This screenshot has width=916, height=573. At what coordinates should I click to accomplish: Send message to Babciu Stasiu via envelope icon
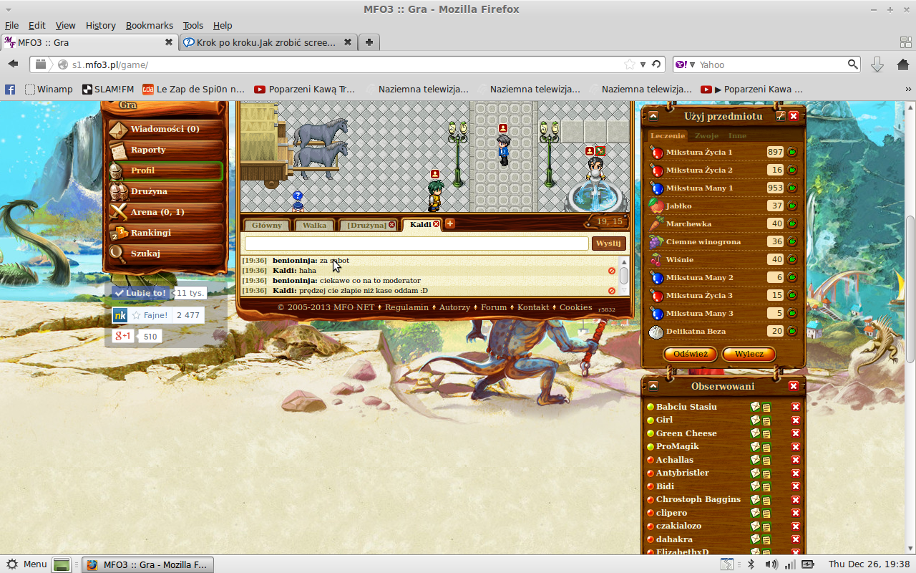click(x=755, y=407)
